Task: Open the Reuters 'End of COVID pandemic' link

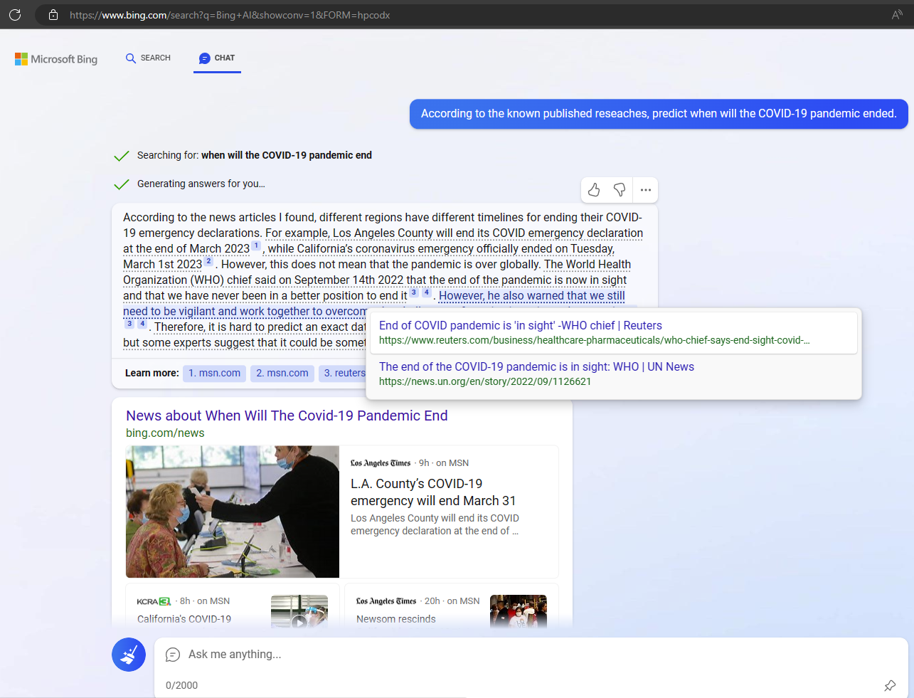Action: [x=520, y=325]
